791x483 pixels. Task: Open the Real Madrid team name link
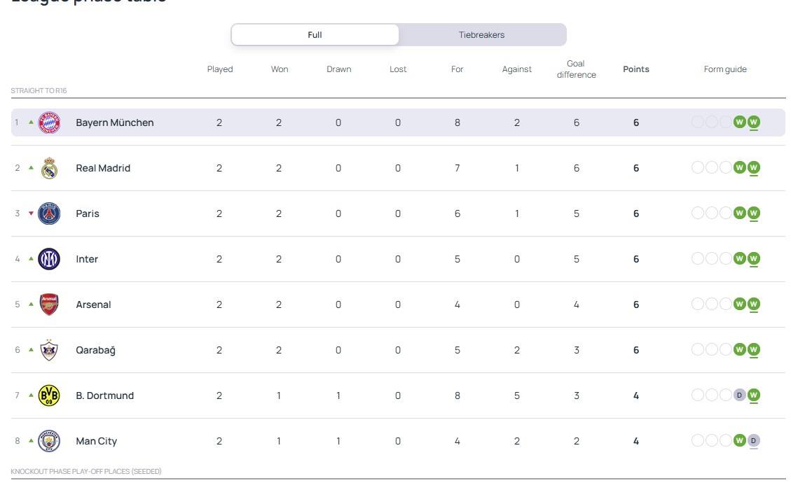click(x=103, y=168)
